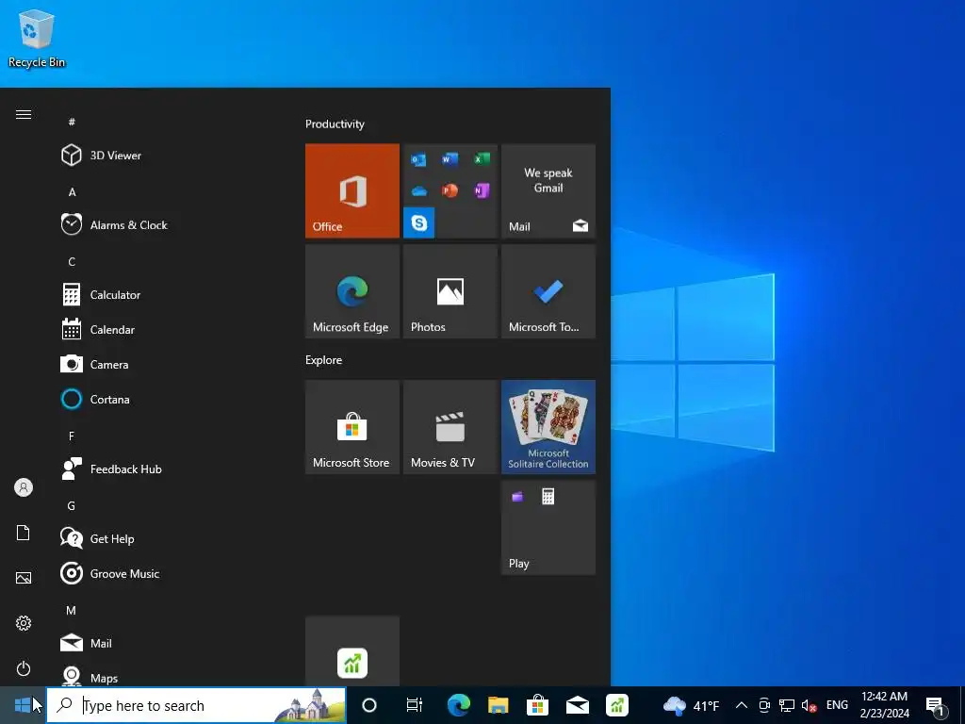Expand the Start menu hamburger
The image size is (965, 724).
click(24, 114)
